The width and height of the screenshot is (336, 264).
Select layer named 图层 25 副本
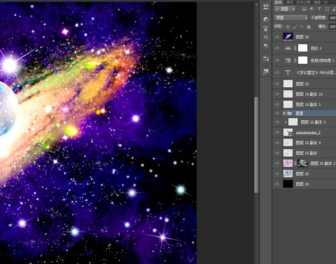306,153
